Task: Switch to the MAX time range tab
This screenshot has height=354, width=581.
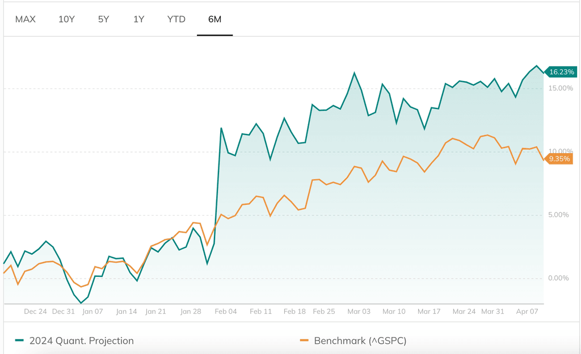Action: click(26, 19)
